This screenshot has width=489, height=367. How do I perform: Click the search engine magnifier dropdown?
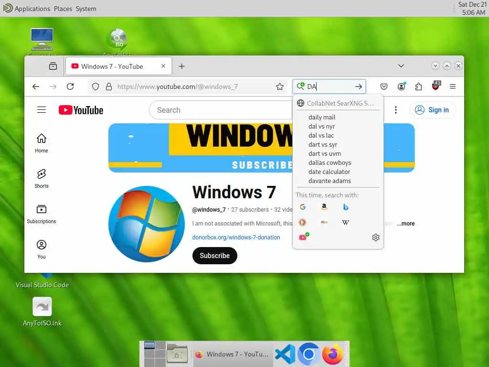(301, 86)
